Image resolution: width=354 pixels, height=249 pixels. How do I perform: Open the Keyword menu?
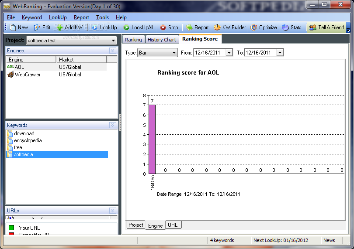coord(32,17)
